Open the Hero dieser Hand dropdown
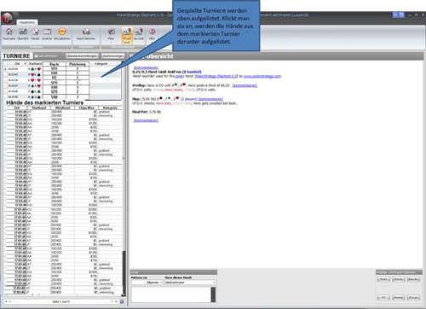Screen dimensions: 426x309 pyautogui.click(x=190, y=283)
